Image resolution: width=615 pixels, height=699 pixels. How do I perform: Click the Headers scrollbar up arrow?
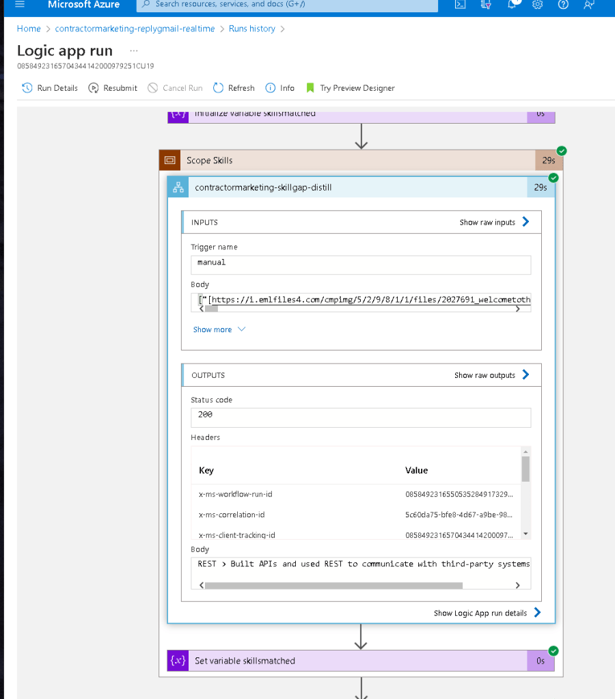(525, 452)
